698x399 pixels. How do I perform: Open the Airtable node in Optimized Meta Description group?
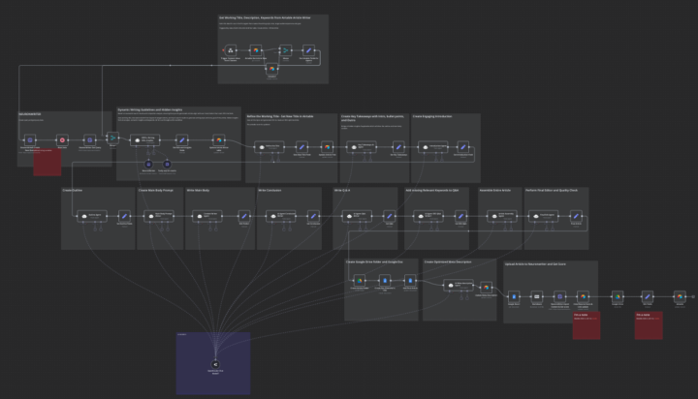tap(486, 288)
